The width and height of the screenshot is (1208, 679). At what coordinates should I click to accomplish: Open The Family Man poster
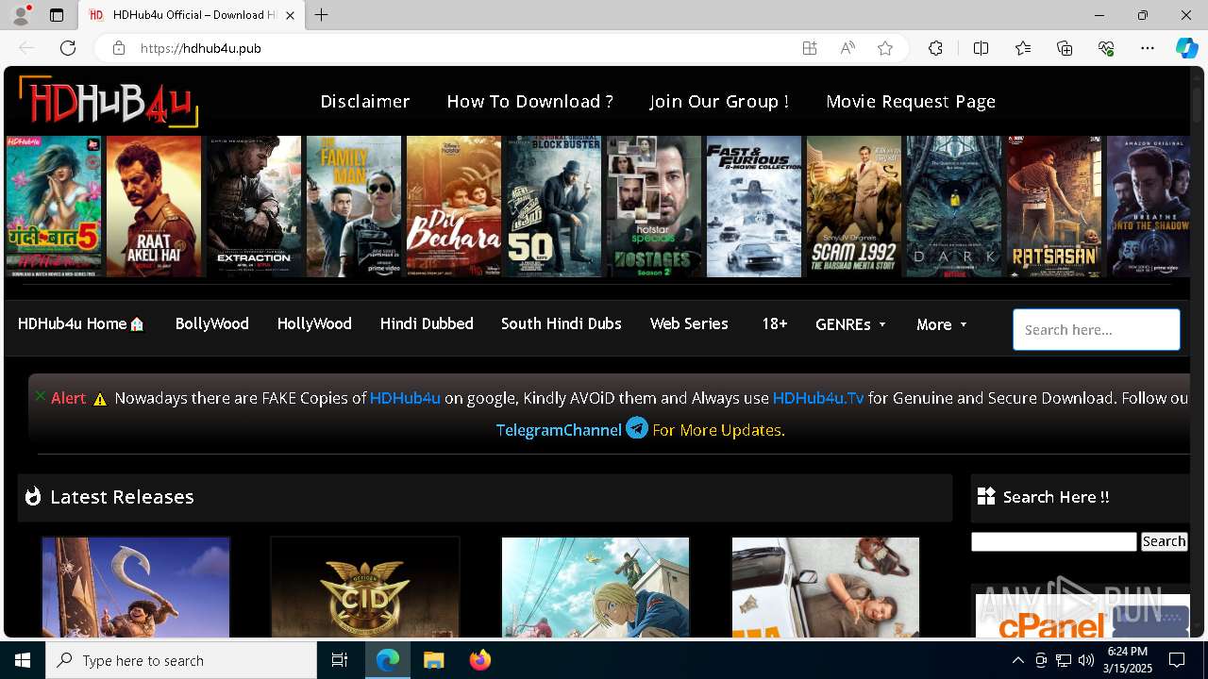[354, 207]
